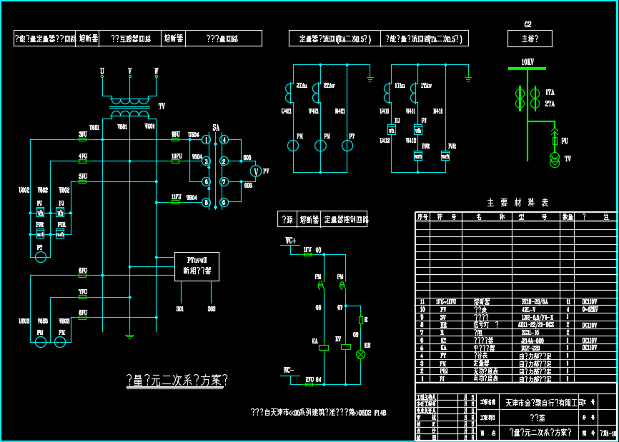Click the 8FU fuse label
Screen dimensions: 619x442
pos(82,313)
